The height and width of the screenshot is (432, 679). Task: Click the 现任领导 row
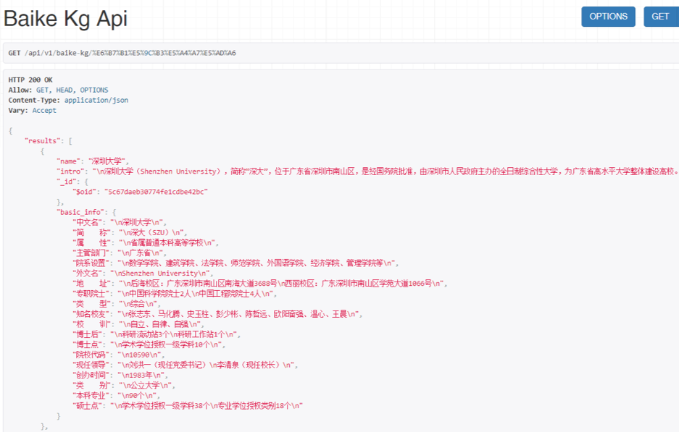point(186,365)
